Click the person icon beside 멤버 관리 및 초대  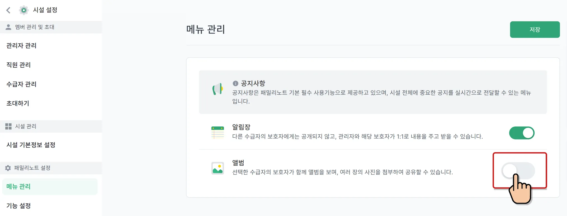(x=8, y=27)
